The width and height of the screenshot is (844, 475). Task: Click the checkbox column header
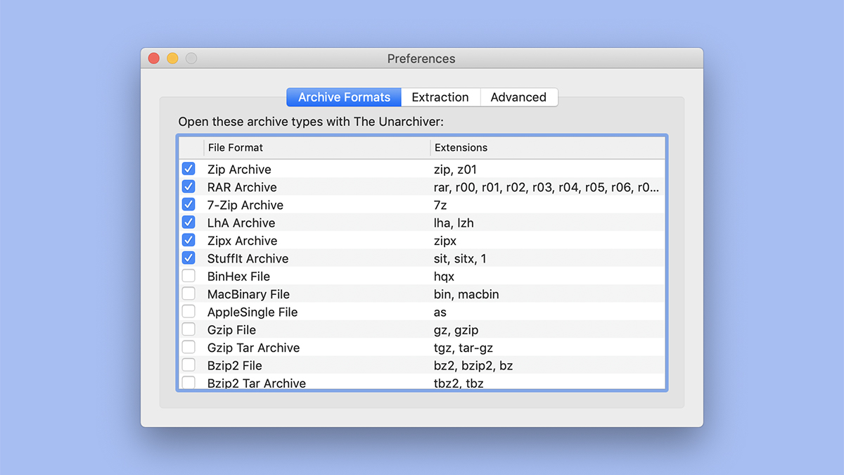pos(191,148)
